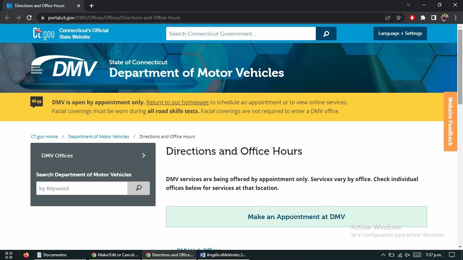Open the share icon in the address bar

click(387, 17)
